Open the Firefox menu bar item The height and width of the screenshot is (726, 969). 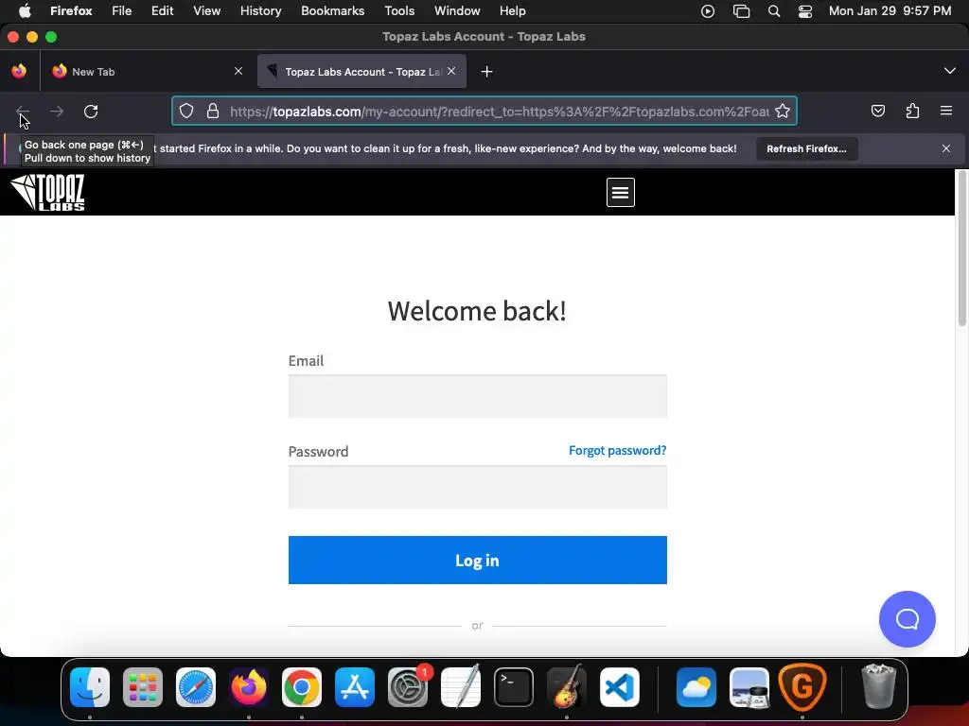71,11
